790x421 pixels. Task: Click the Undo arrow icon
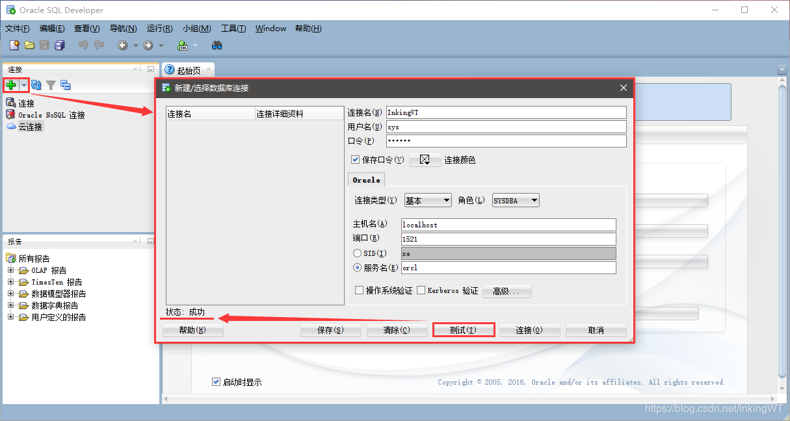[x=83, y=45]
